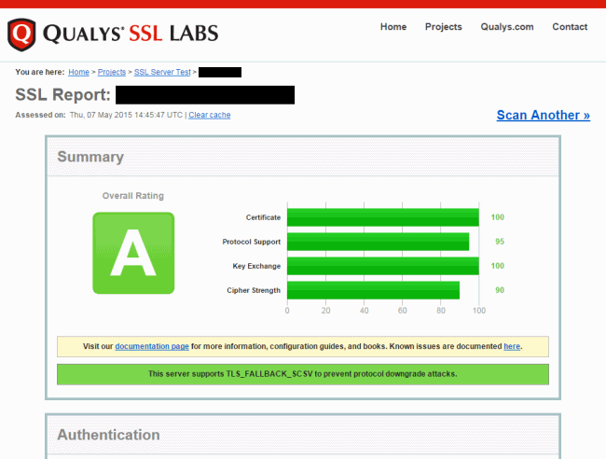606x459 pixels.
Task: Click the Qualys SSL Labs wordmark
Action: pos(131,34)
